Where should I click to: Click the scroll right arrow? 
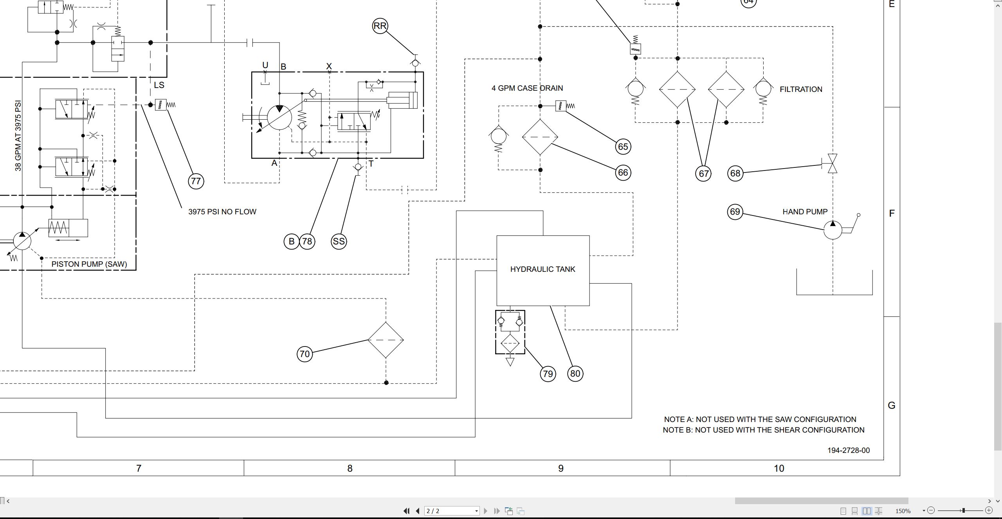pos(989,501)
